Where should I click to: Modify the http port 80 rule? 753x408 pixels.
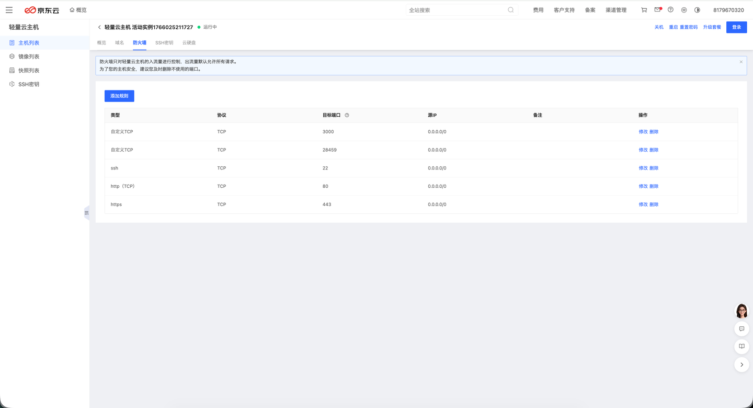point(643,186)
